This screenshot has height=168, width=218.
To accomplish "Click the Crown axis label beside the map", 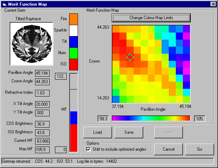I will coord(94,61).
